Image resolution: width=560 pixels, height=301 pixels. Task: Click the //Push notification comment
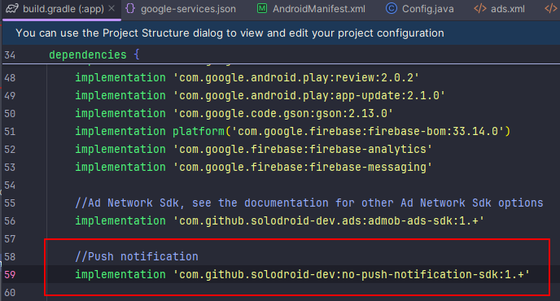tap(137, 257)
